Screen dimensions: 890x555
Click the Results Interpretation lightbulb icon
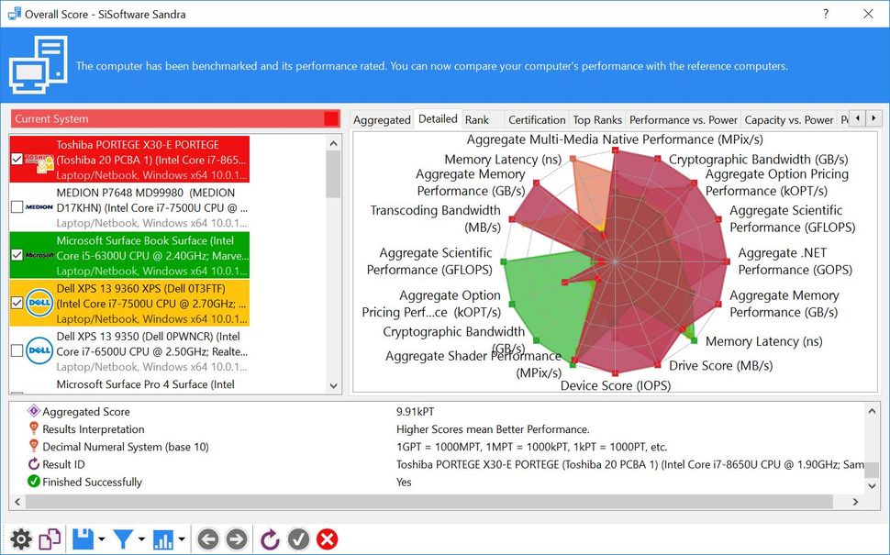pyautogui.click(x=33, y=428)
